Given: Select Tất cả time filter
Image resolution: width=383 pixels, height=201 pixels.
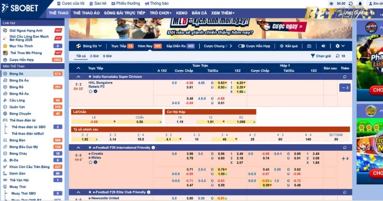Looking at the screenshot, I should (81, 56).
